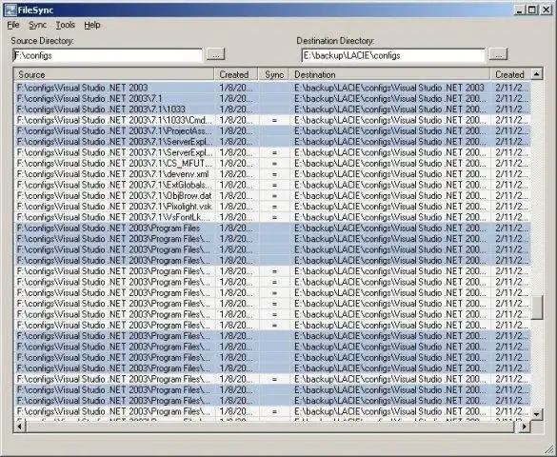Select source row ending in 7.1\ExtGlobals...
The height and width of the screenshot is (457, 557).
coord(114,186)
